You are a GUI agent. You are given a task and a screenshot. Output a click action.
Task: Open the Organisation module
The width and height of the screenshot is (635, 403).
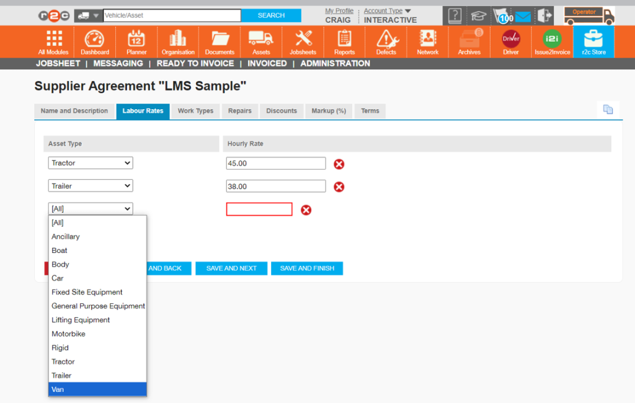click(x=178, y=42)
